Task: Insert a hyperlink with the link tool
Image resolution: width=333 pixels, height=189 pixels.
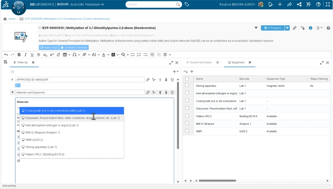Action: coord(58,55)
